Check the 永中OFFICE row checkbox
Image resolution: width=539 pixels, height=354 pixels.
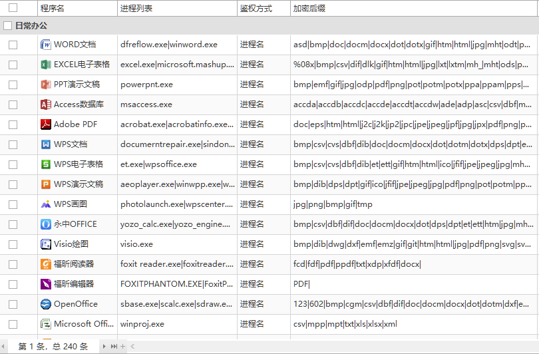pyautogui.click(x=13, y=224)
